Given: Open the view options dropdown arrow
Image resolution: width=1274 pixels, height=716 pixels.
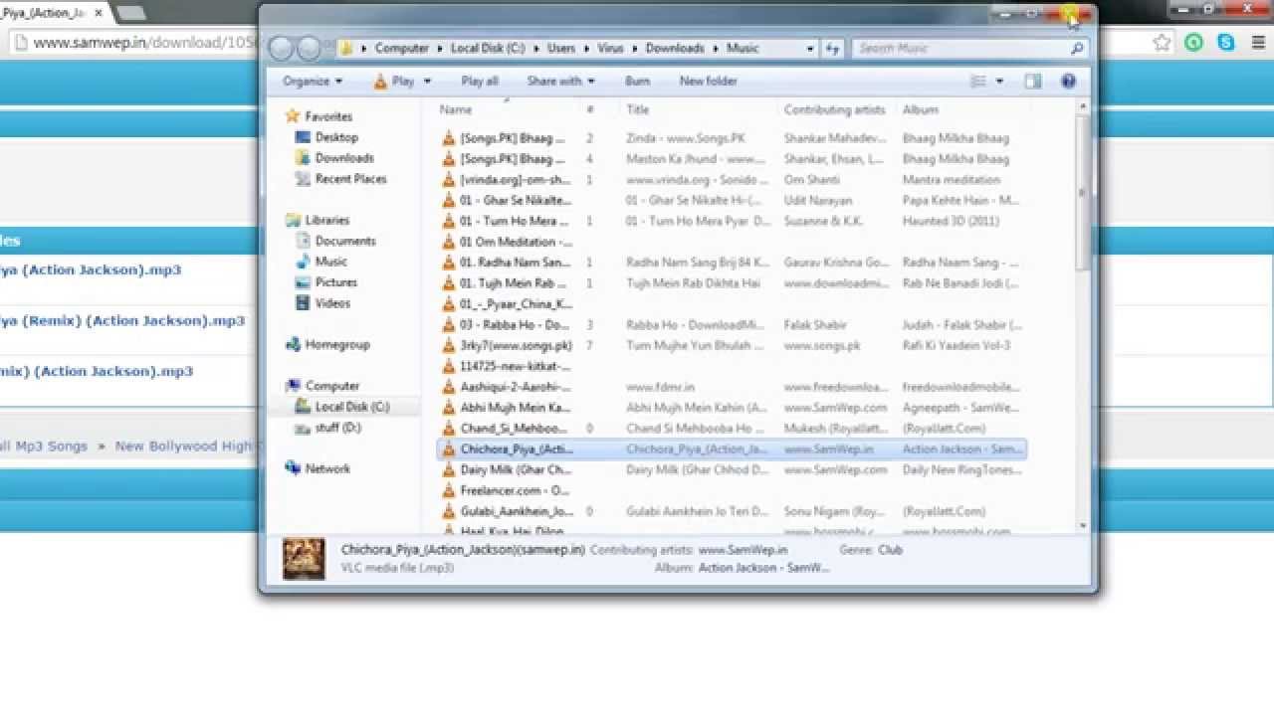Looking at the screenshot, I should pos(999,82).
